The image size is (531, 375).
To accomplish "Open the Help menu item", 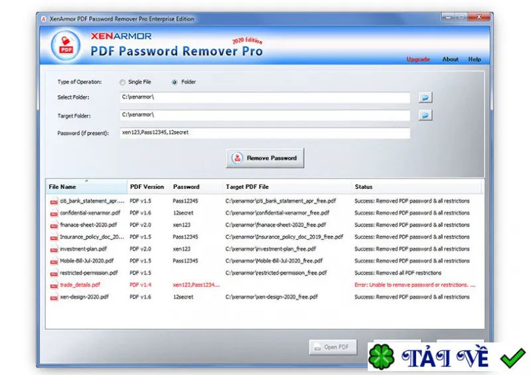I will pyautogui.click(x=475, y=59).
